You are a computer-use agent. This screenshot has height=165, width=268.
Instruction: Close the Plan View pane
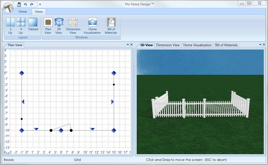(x=131, y=45)
